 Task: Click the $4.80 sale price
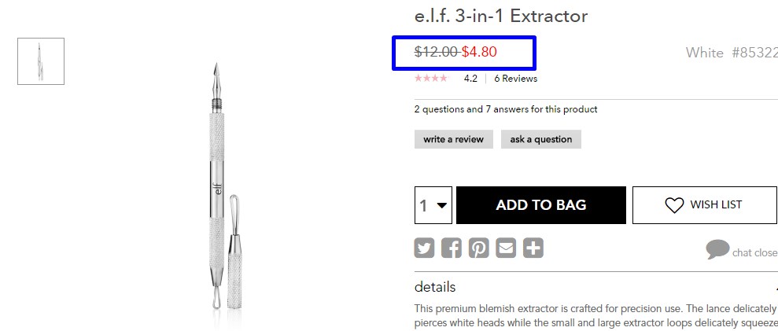pos(479,52)
